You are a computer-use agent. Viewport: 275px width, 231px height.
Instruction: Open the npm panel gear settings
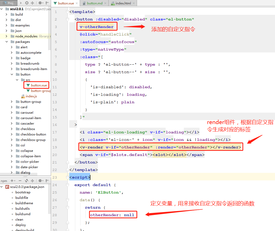point(41,181)
